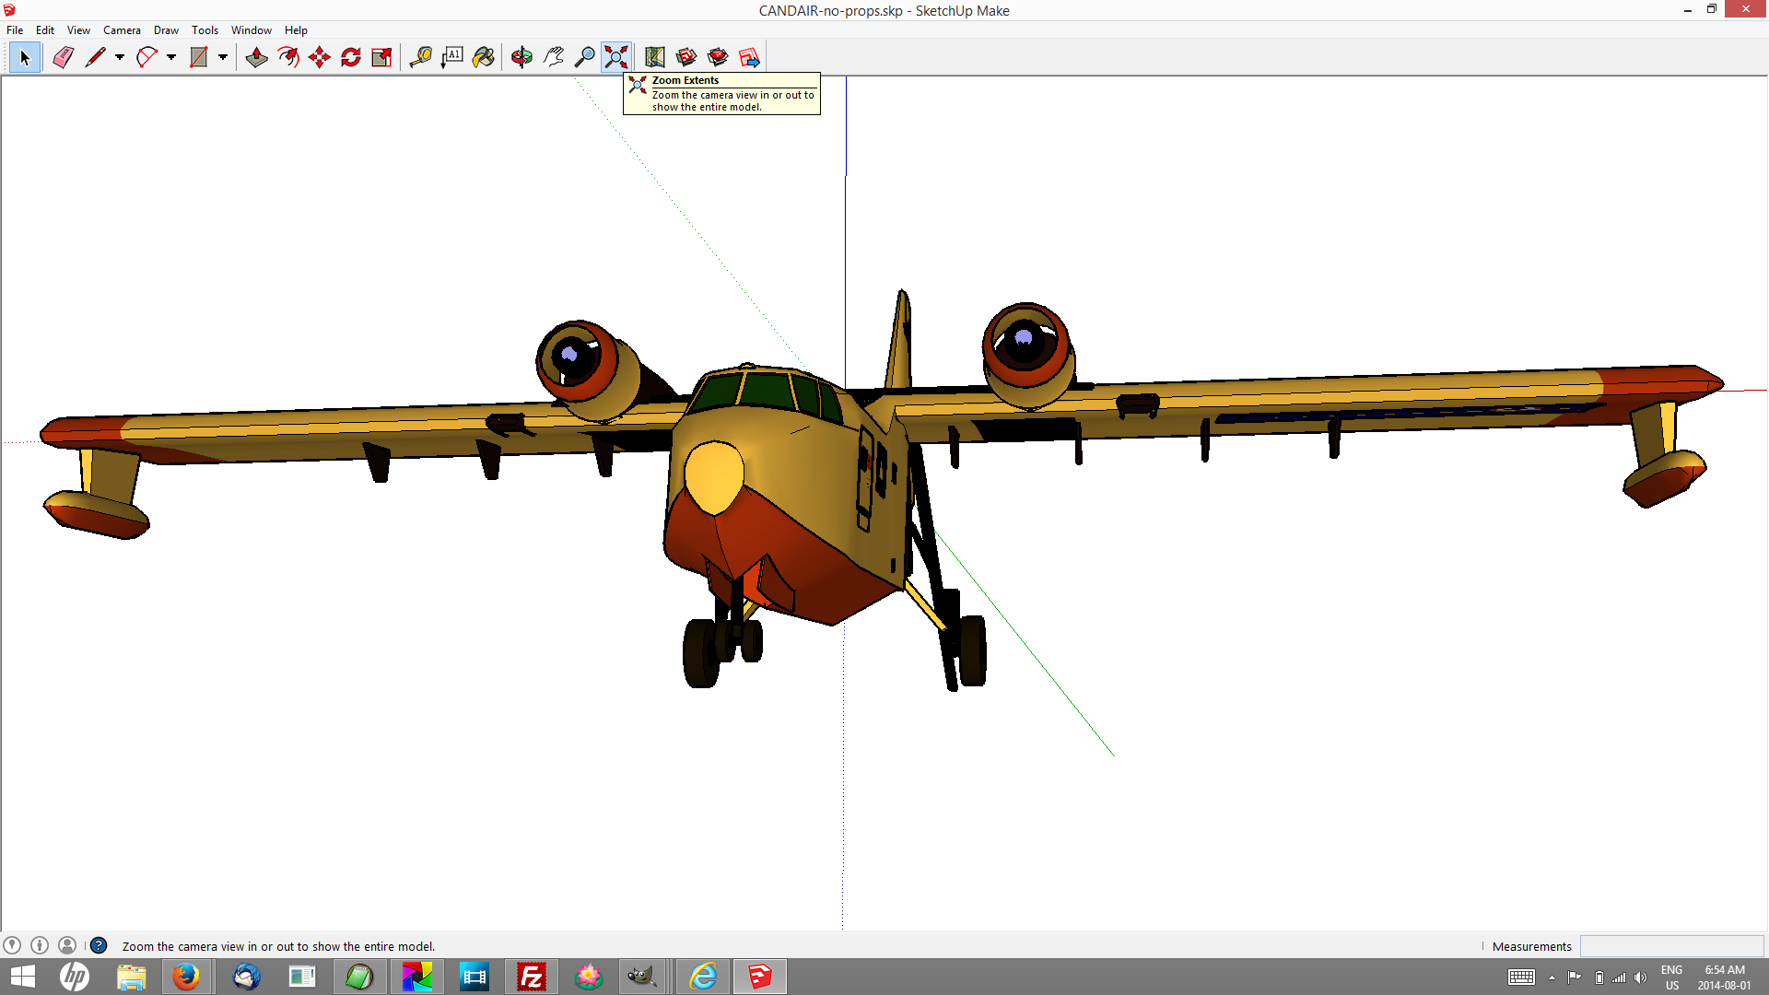Open the Get Models 3D Warehouse icon
The width and height of the screenshot is (1769, 995).
click(x=686, y=57)
